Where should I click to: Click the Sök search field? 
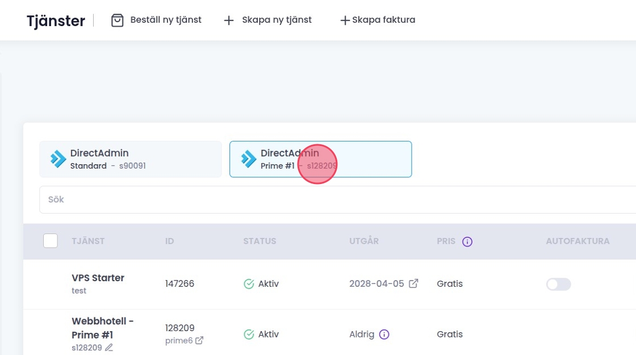coord(335,200)
